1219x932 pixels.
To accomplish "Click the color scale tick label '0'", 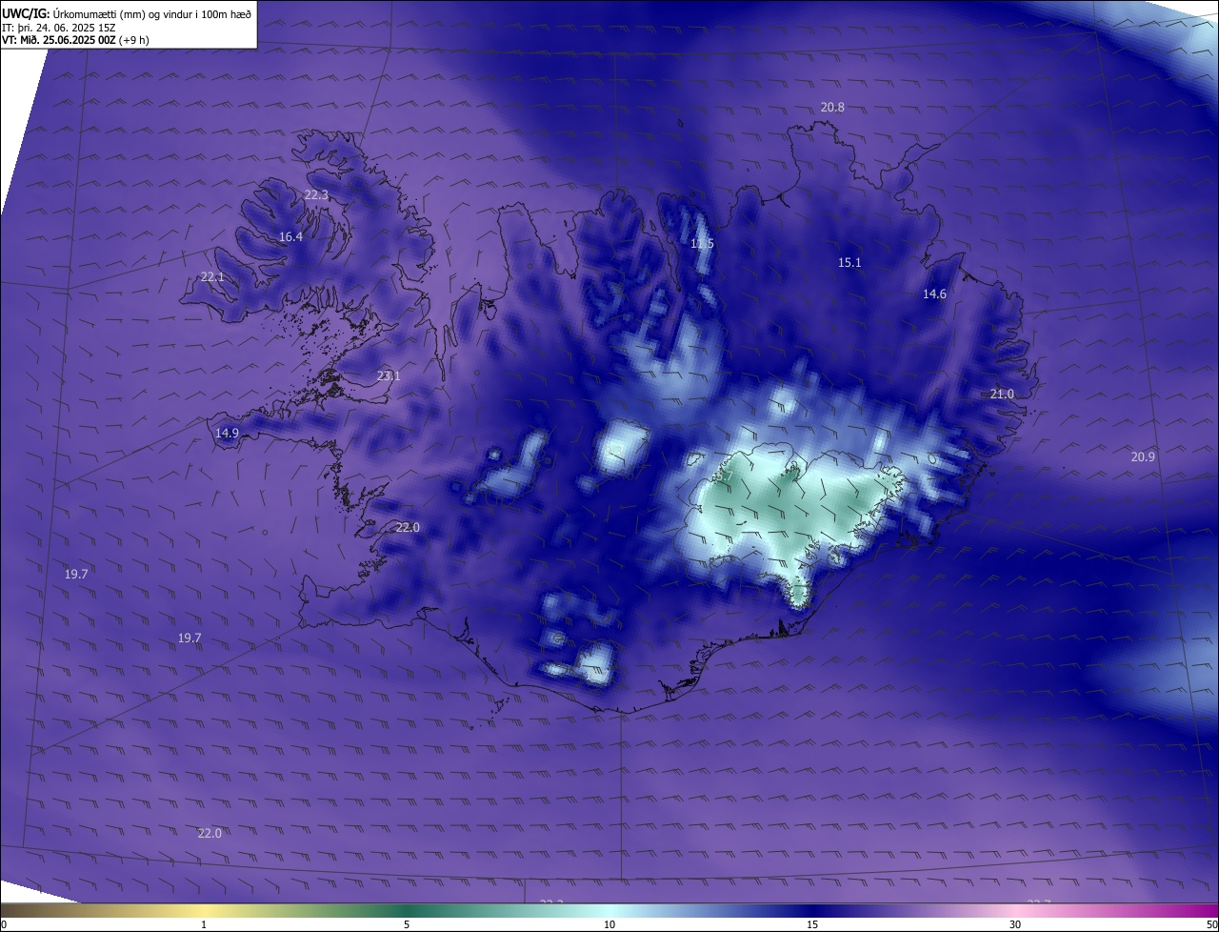I will click(4, 924).
